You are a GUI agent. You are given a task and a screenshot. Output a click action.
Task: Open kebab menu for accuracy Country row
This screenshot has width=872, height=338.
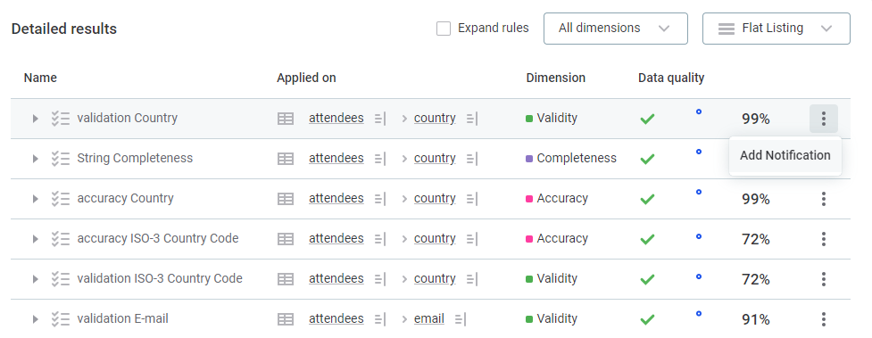[x=824, y=199]
